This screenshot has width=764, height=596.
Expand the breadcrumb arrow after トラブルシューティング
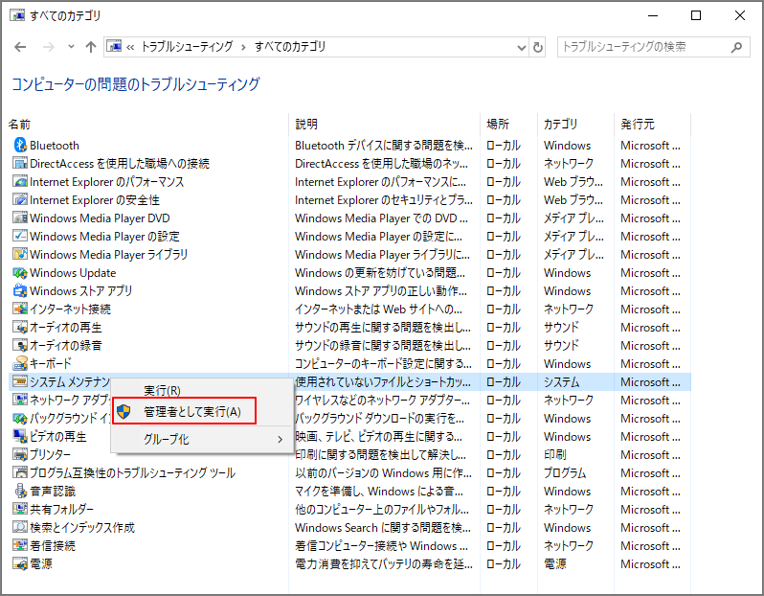(243, 47)
